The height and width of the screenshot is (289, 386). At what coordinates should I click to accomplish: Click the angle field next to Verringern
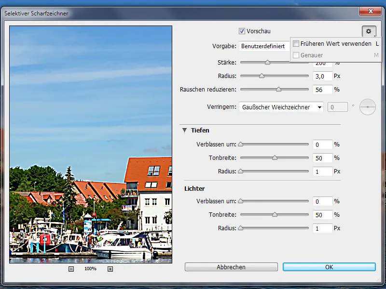coord(337,107)
